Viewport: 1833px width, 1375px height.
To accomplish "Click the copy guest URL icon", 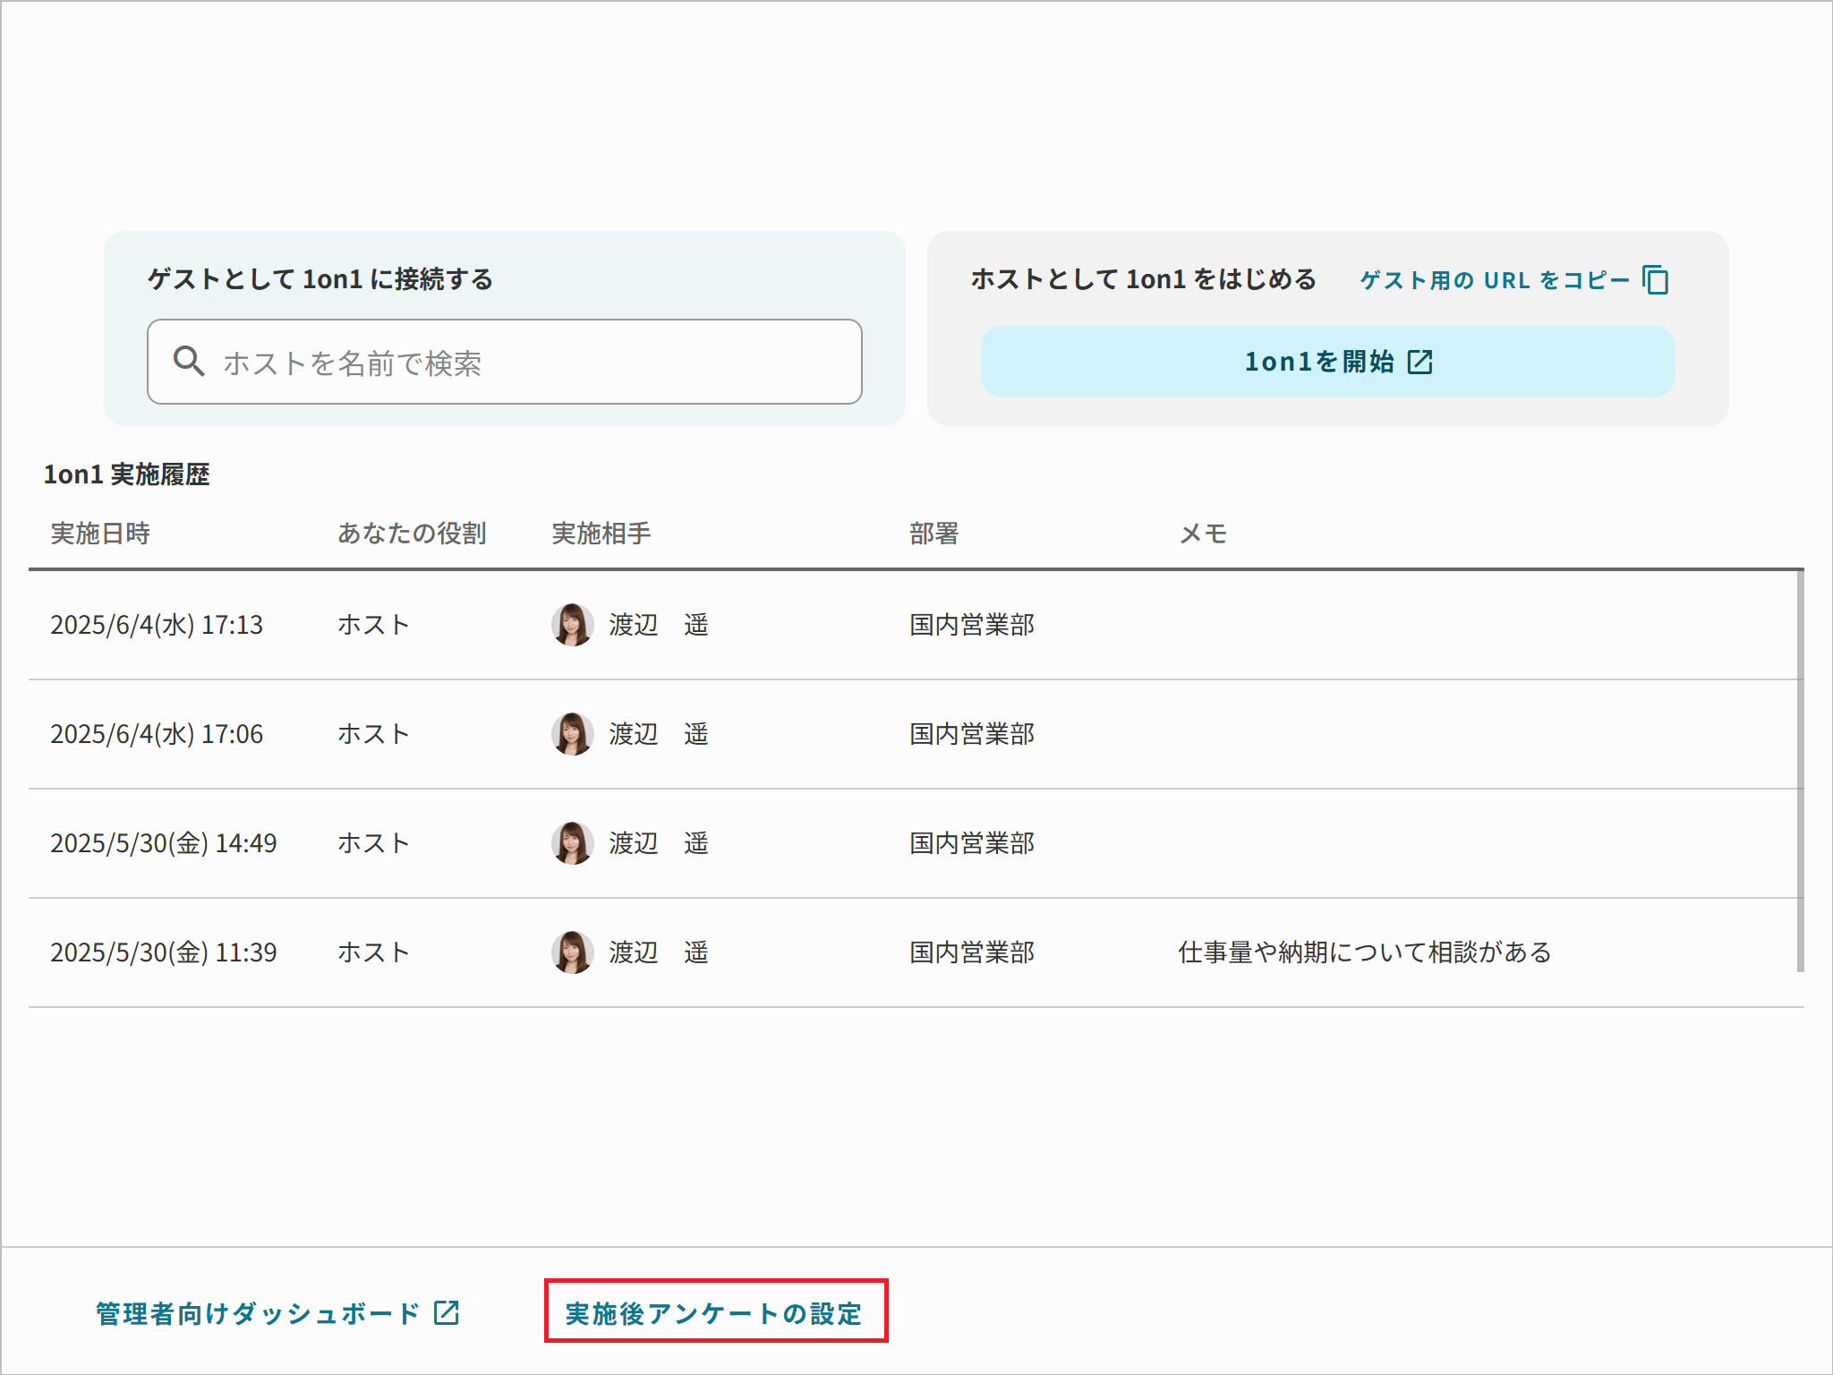I will coord(1656,280).
